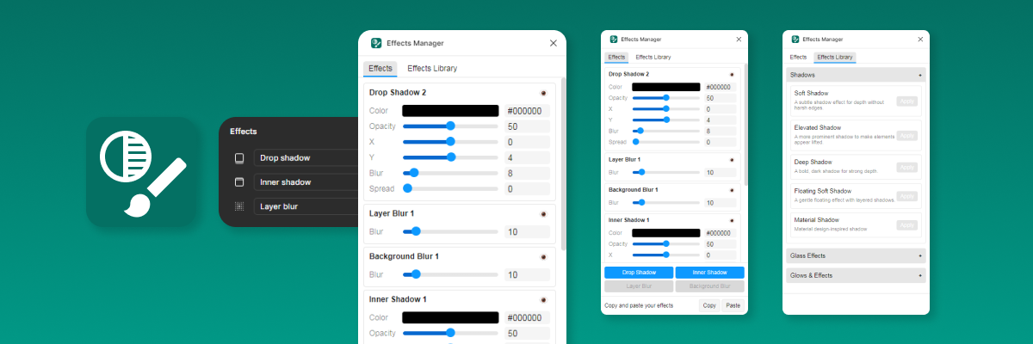Click the logo icon in the Copy/Paste window's title bar

[613, 39]
